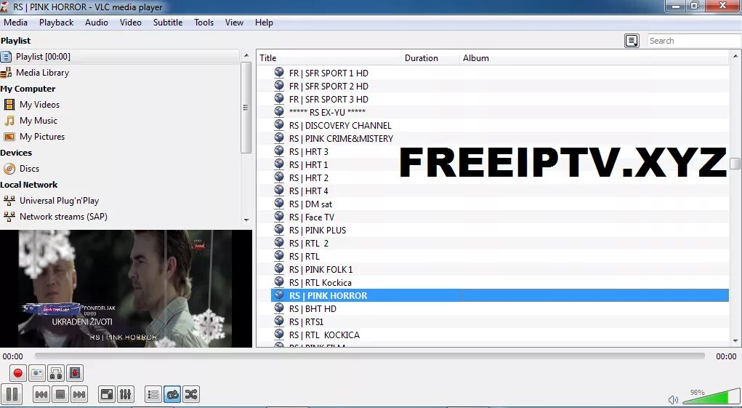The height and width of the screenshot is (408, 742).
Task: Open My Music in sidebar
Action: (x=120, y=121)
